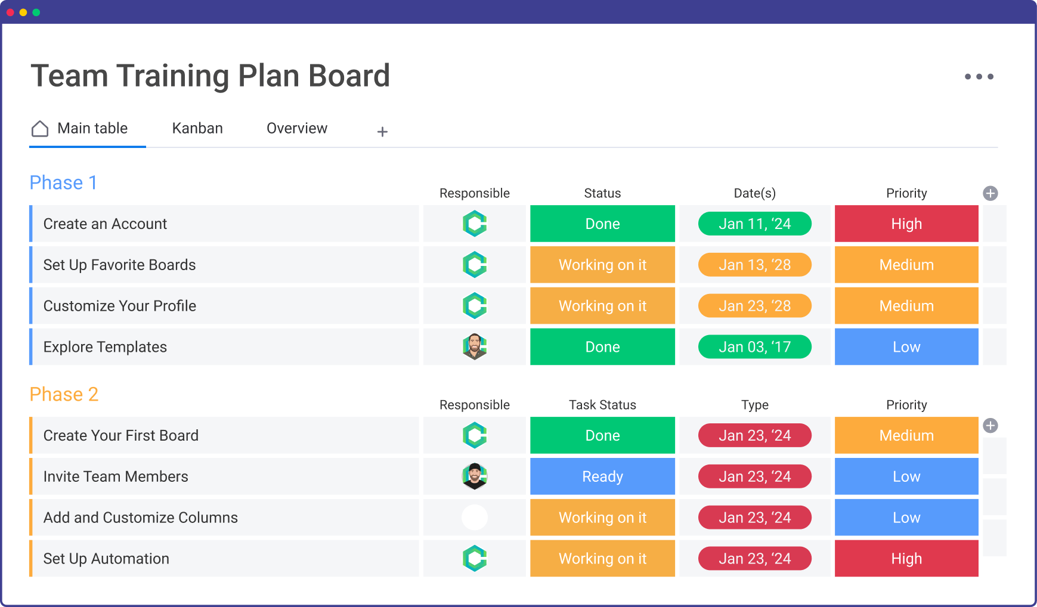Click the responsible avatar for Explore Templates

pos(475,346)
